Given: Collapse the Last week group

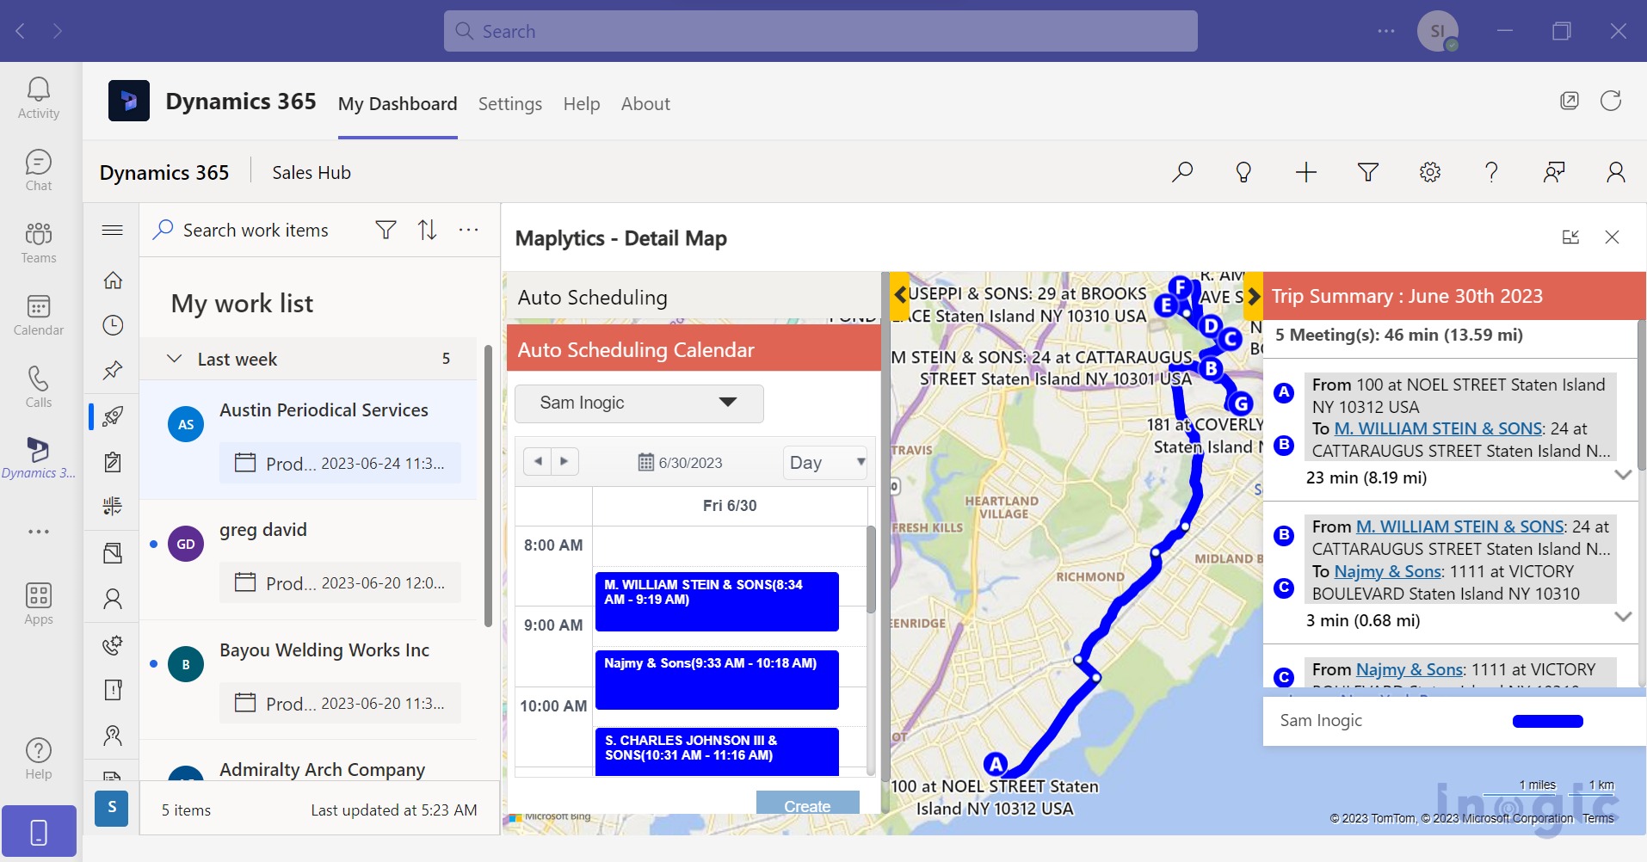Looking at the screenshot, I should [x=175, y=359].
